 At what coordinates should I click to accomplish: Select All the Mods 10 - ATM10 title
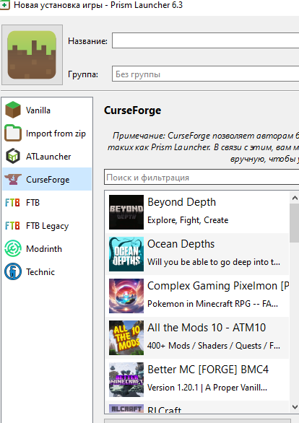[x=207, y=328]
